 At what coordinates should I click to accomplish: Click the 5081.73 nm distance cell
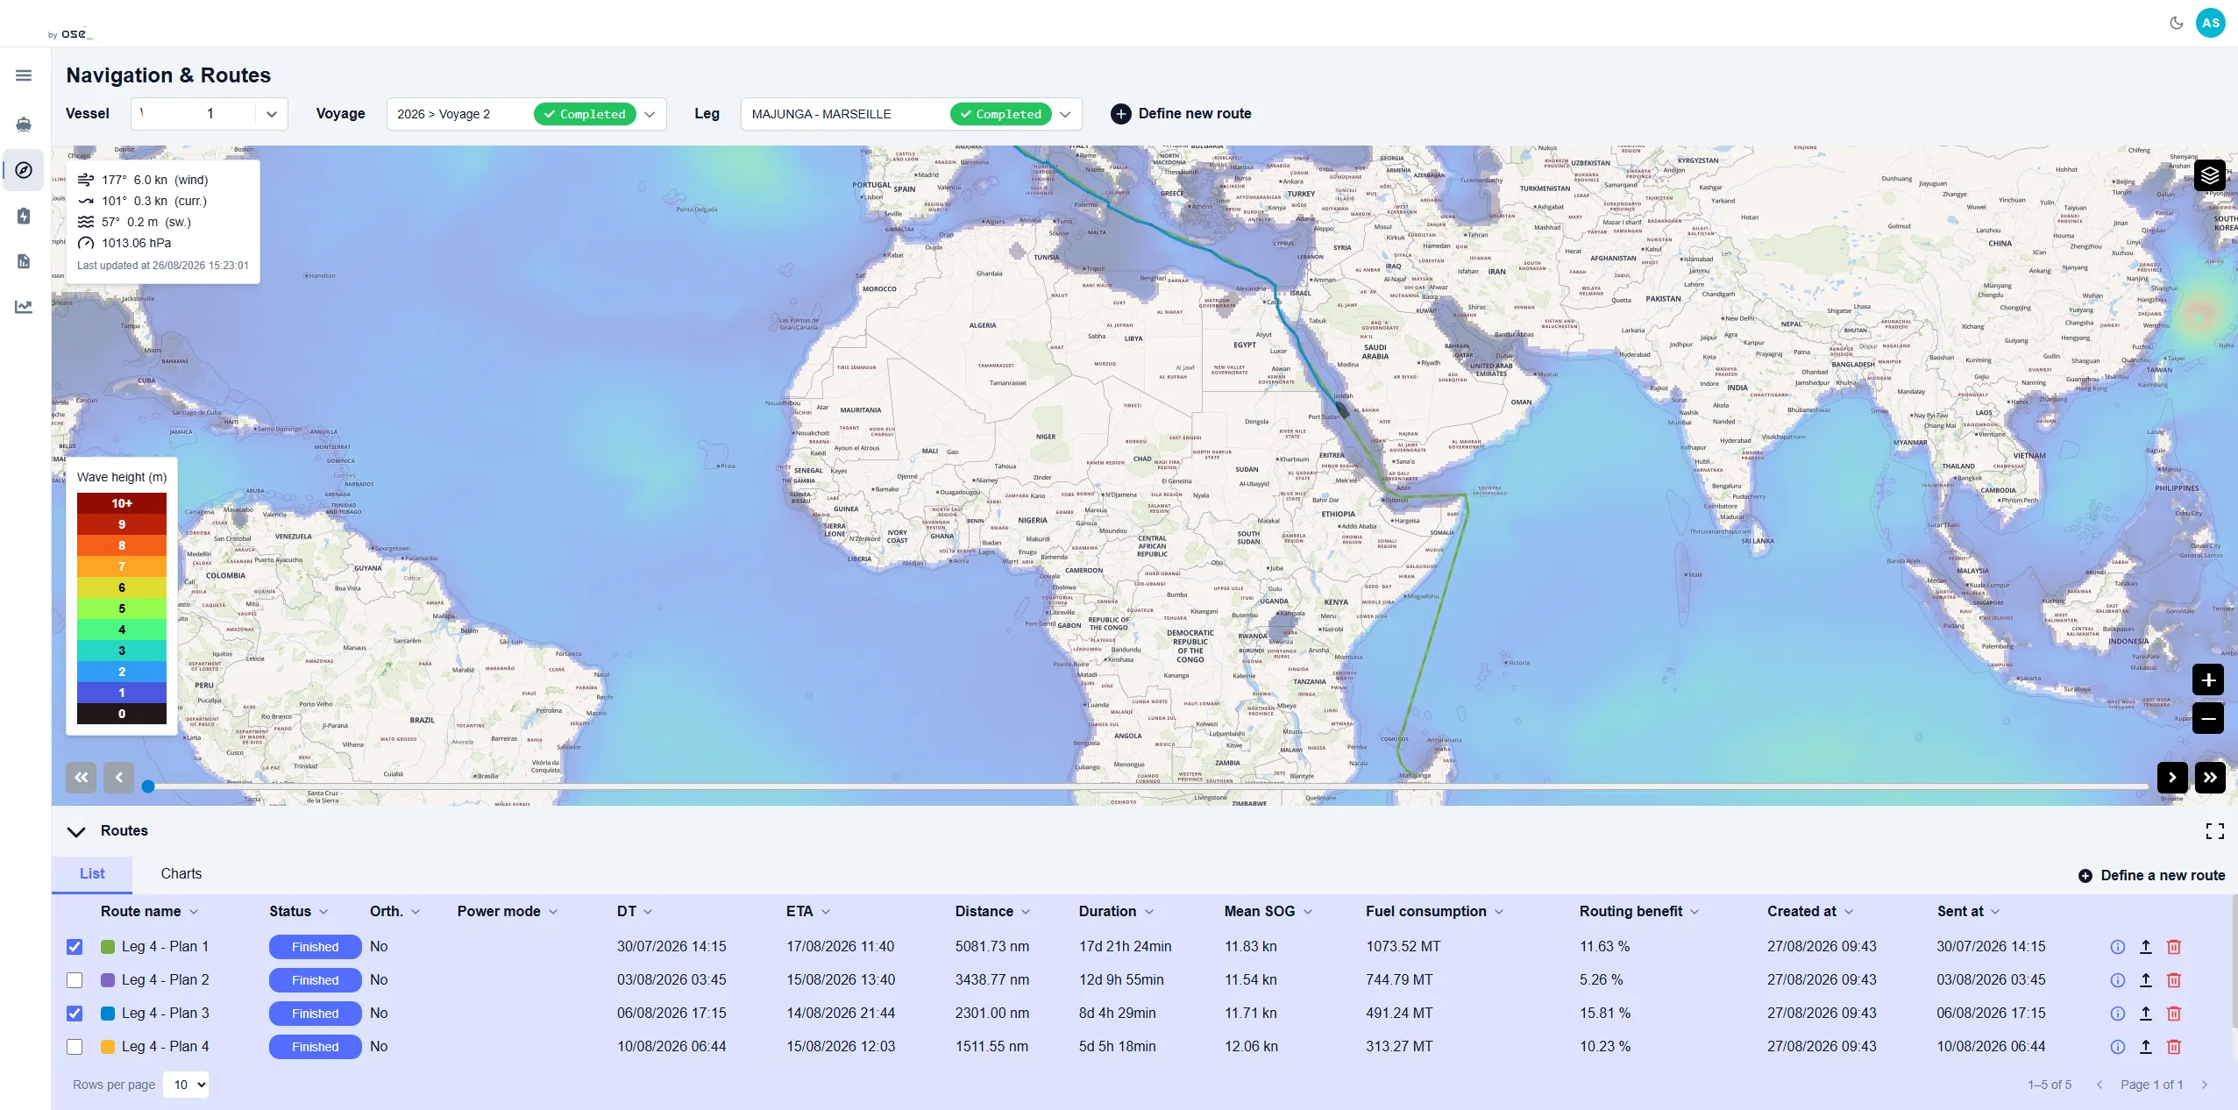[992, 947]
